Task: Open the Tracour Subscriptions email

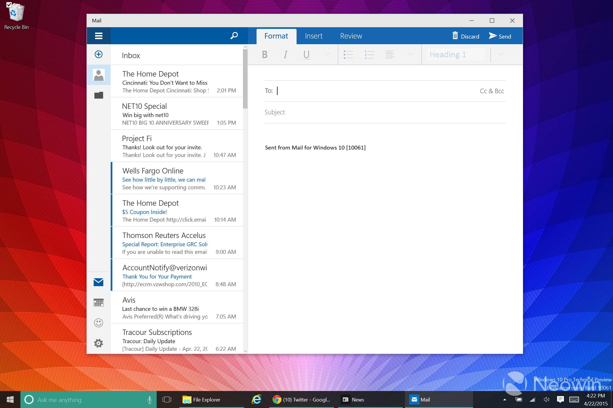Action: pos(177,339)
